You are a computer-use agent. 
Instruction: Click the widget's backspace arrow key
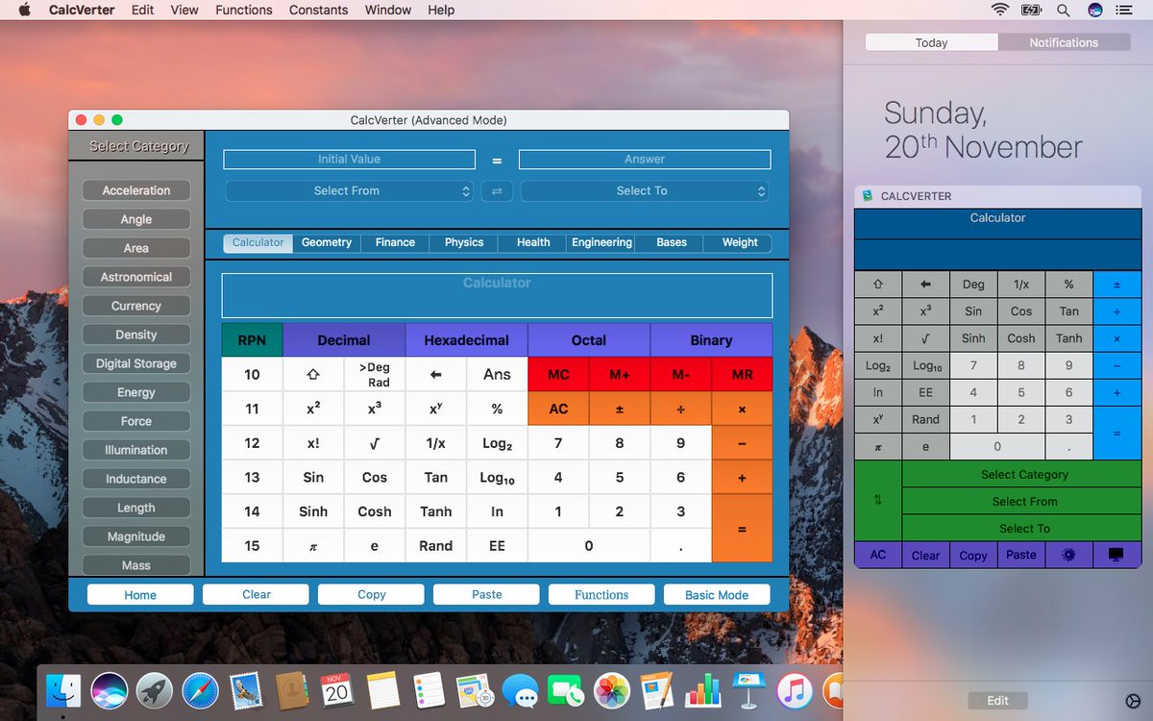click(x=925, y=285)
